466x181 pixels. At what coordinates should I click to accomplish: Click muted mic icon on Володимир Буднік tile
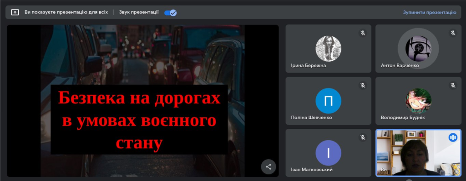click(x=453, y=85)
